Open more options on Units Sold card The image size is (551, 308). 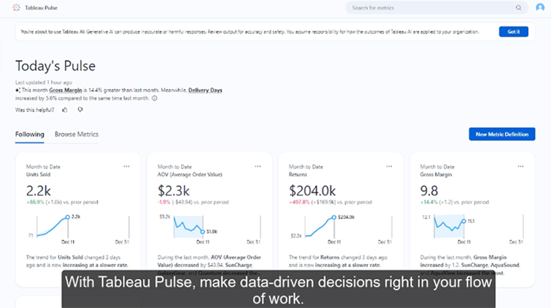(x=127, y=166)
